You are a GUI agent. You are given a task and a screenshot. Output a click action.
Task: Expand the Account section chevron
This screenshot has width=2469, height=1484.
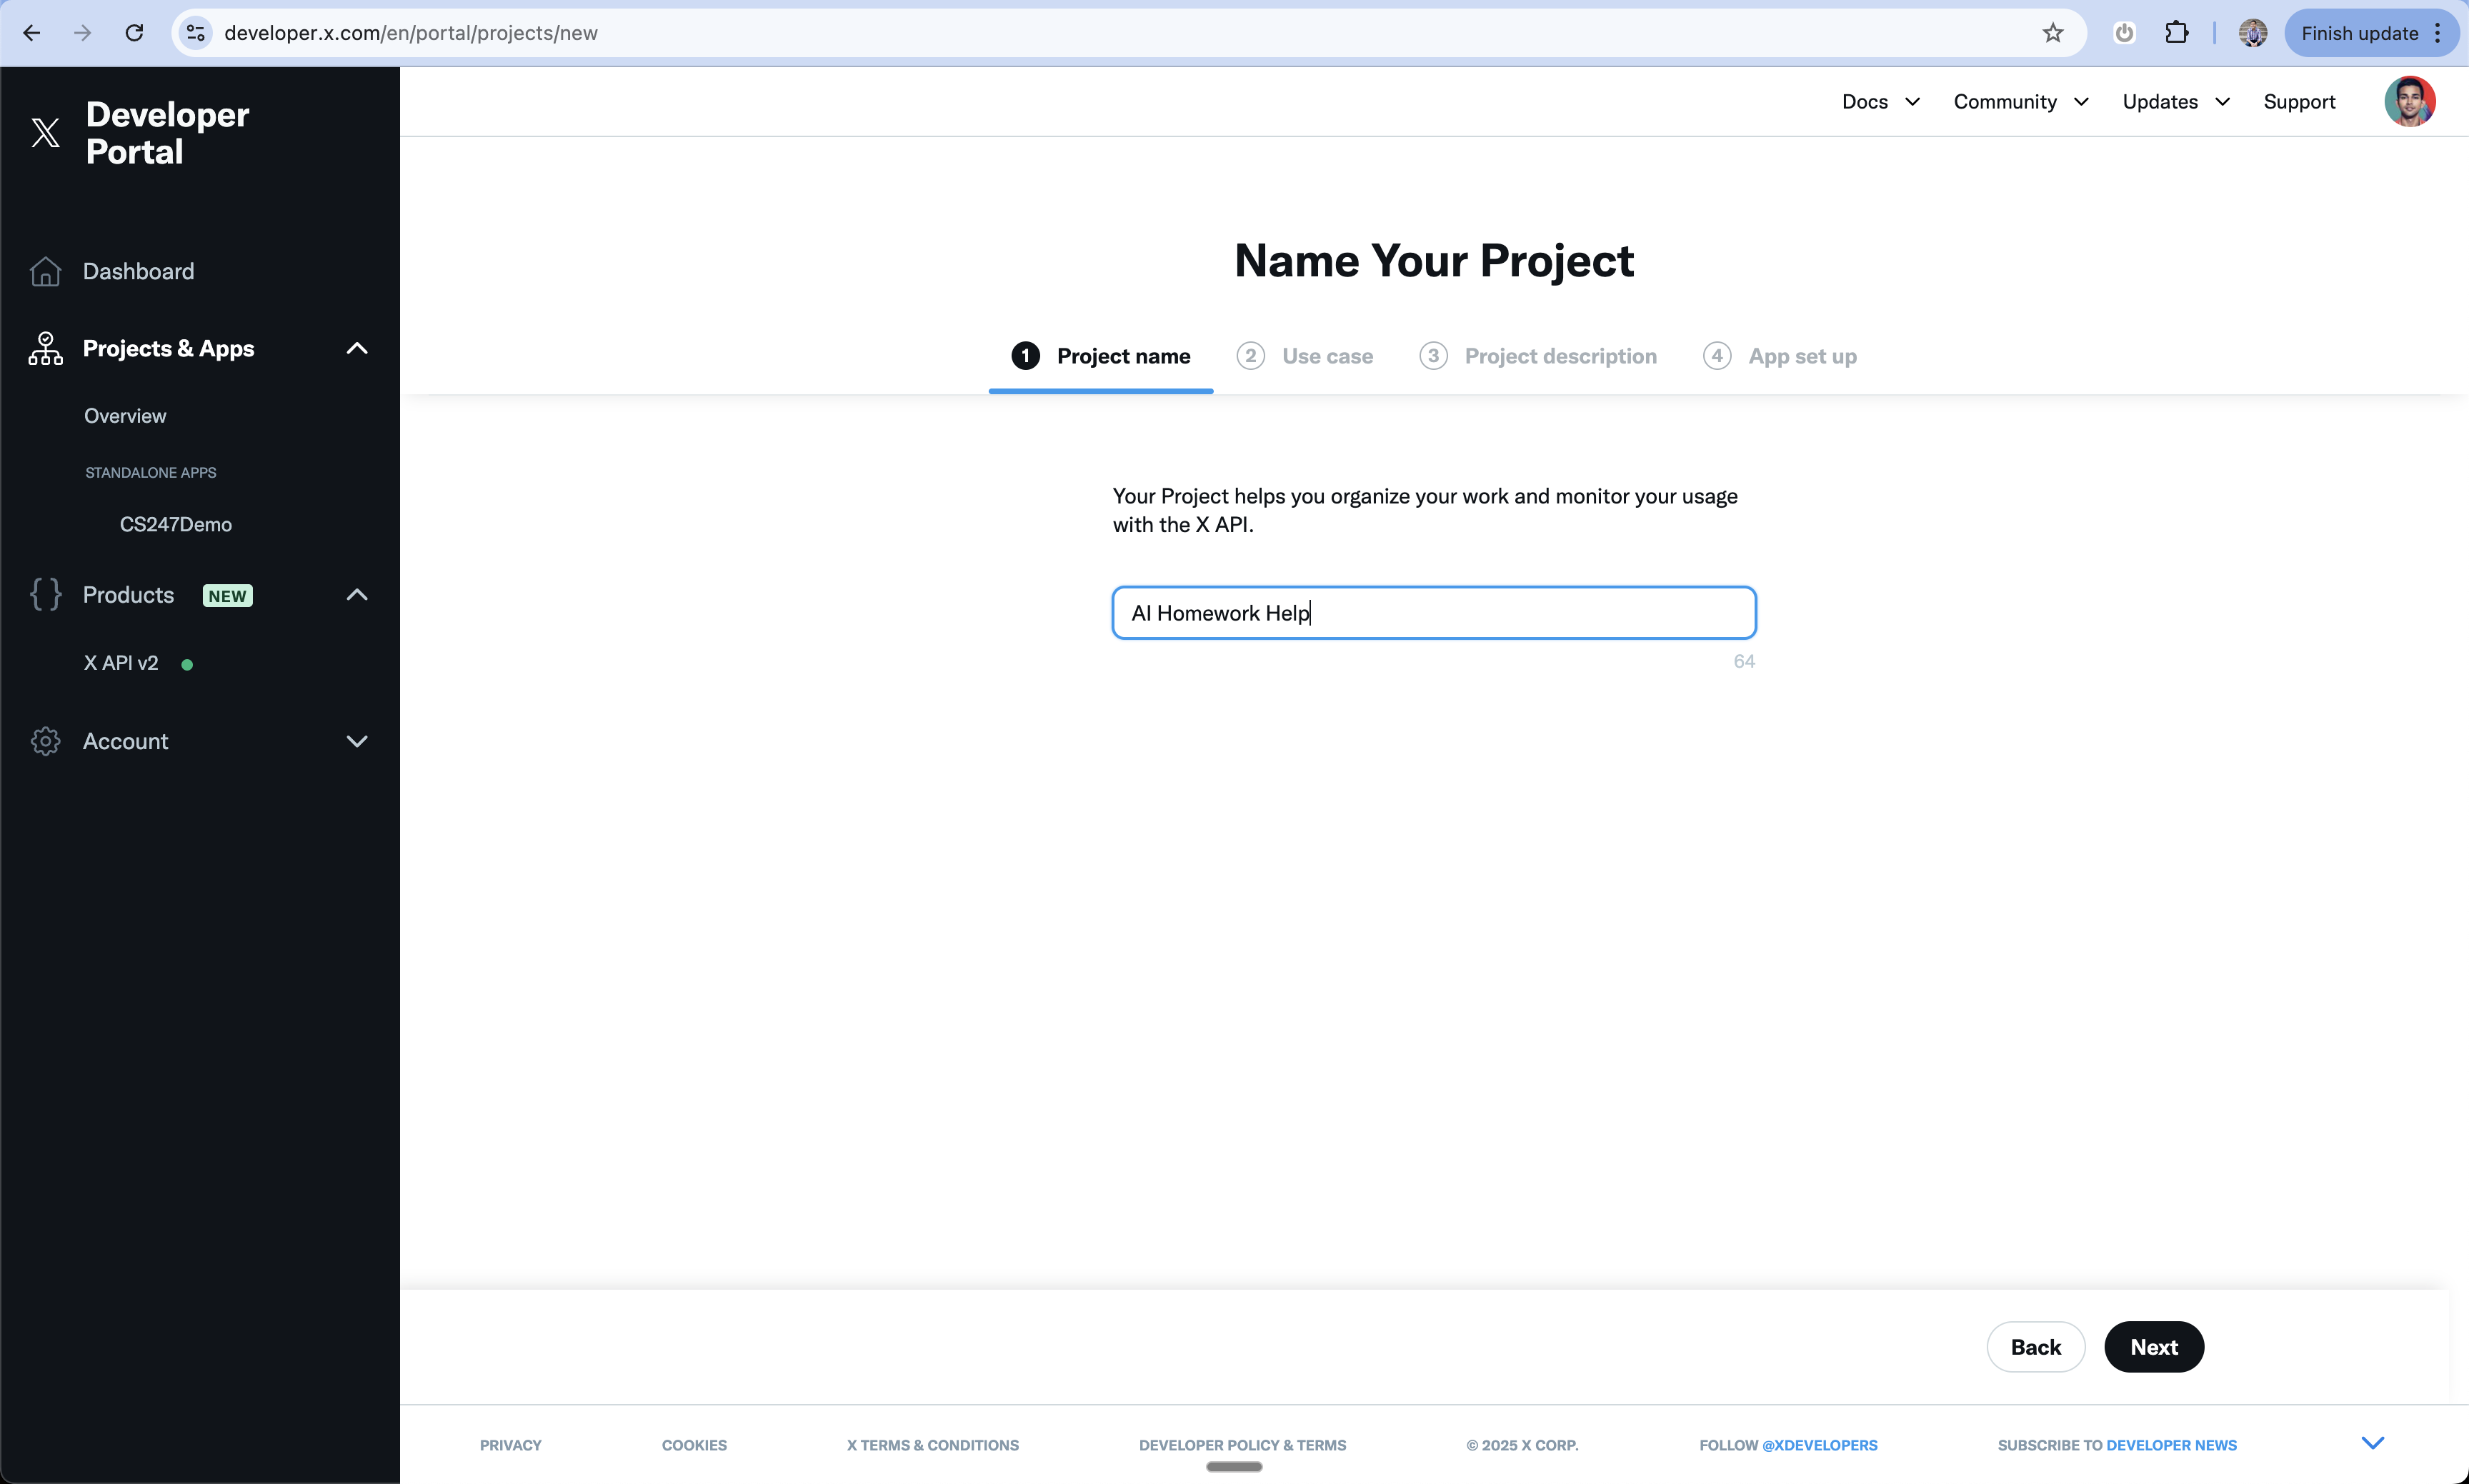click(x=357, y=742)
